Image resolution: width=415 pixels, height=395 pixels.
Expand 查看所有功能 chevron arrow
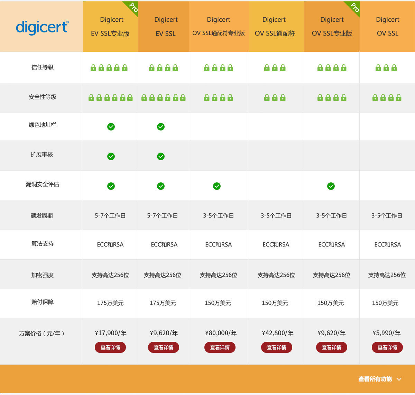399,379
